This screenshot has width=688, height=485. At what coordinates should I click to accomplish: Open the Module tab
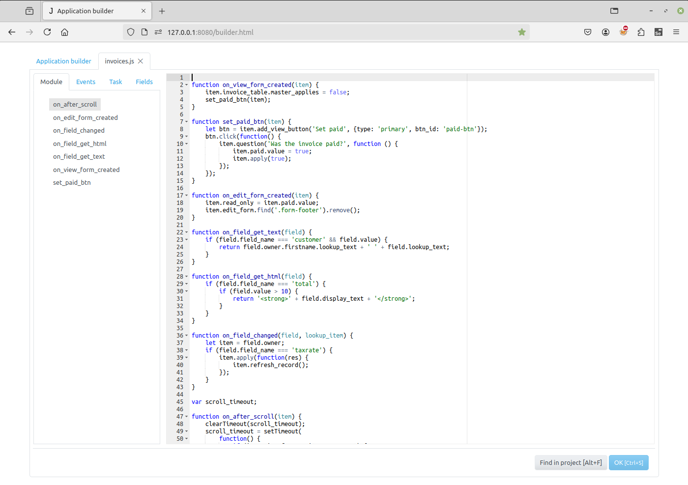click(52, 82)
